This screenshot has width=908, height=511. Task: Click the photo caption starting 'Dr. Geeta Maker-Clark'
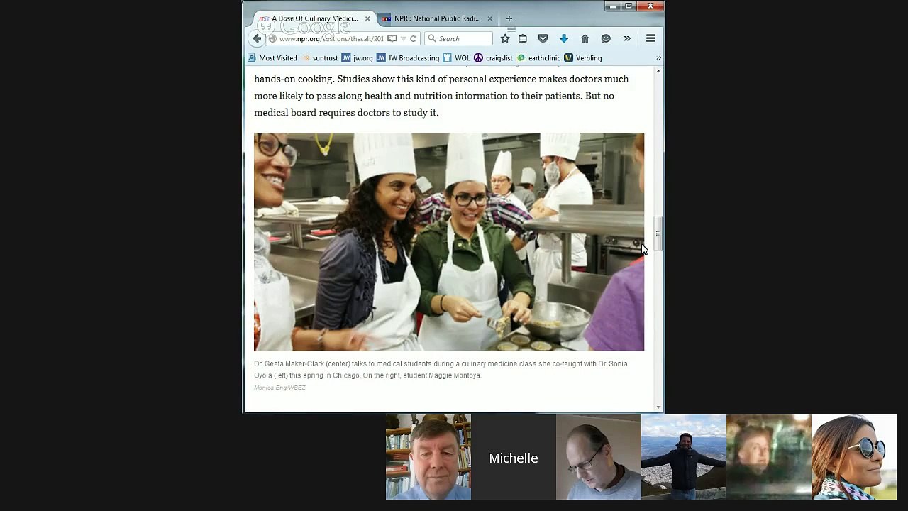coord(441,369)
